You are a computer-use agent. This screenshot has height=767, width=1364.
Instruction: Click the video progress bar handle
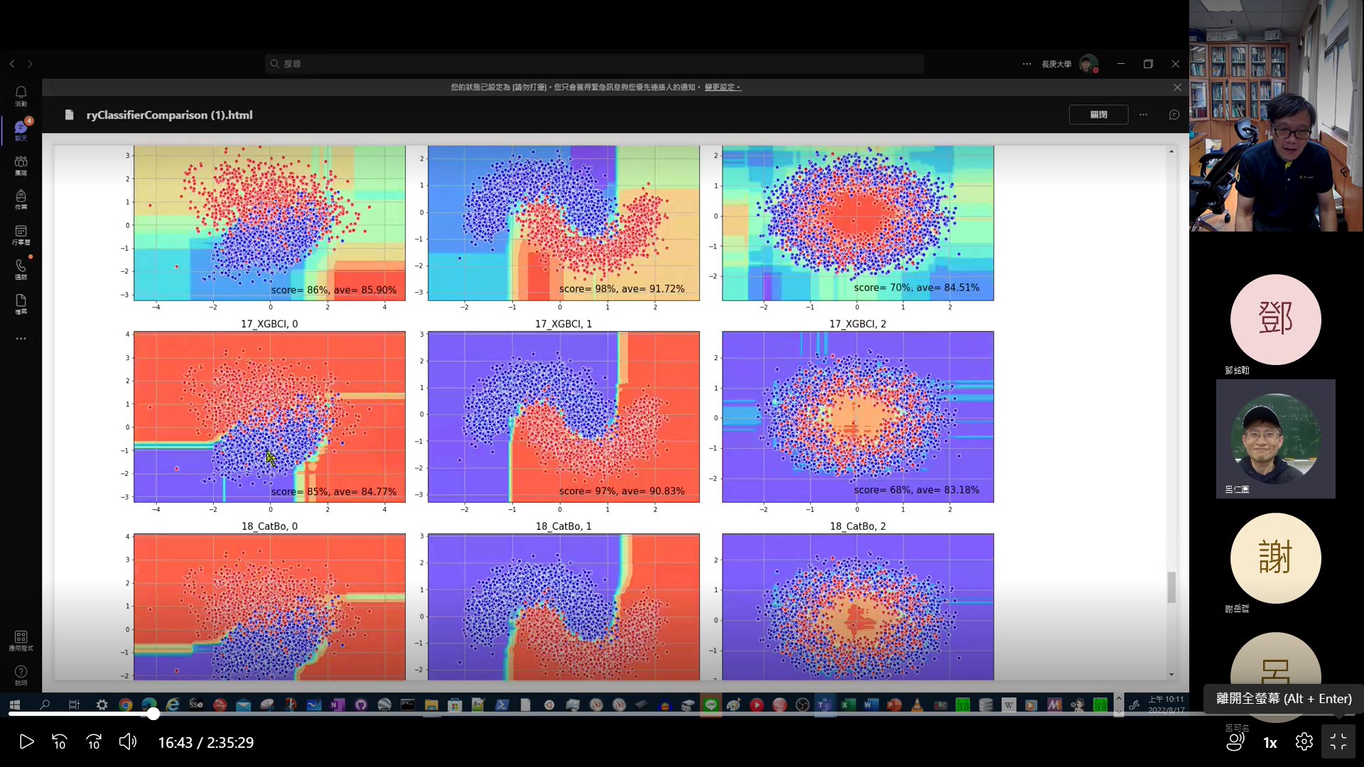153,714
